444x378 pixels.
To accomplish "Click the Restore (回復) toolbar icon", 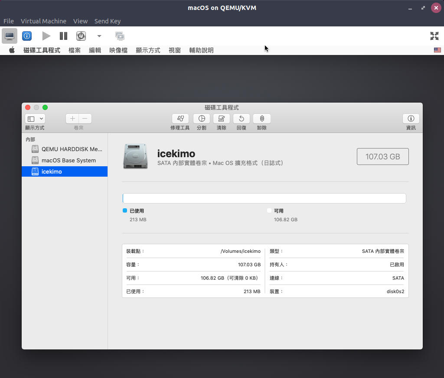I will 242,119.
